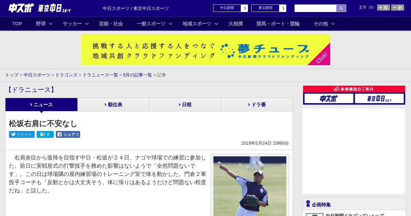This screenshot has width=411, height=216.
Task: Share article via Twitter ツイート button
Action: coord(22,134)
